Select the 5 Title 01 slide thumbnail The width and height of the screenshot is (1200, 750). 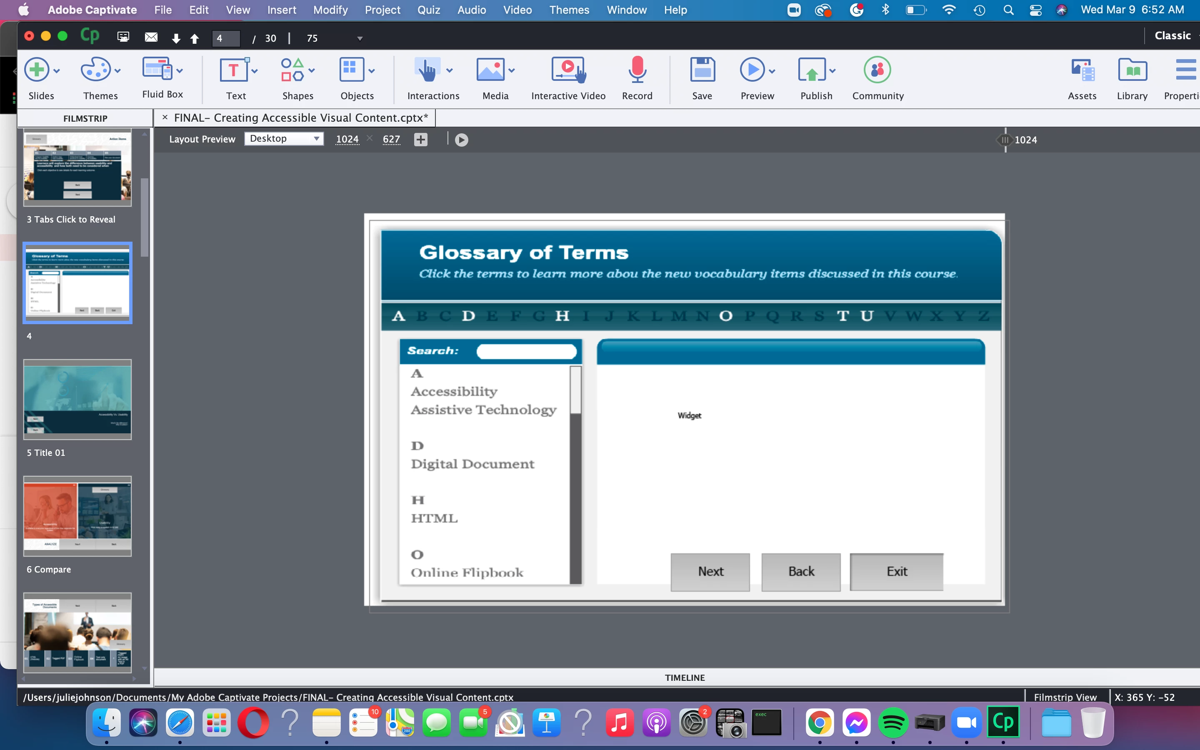pos(77,400)
